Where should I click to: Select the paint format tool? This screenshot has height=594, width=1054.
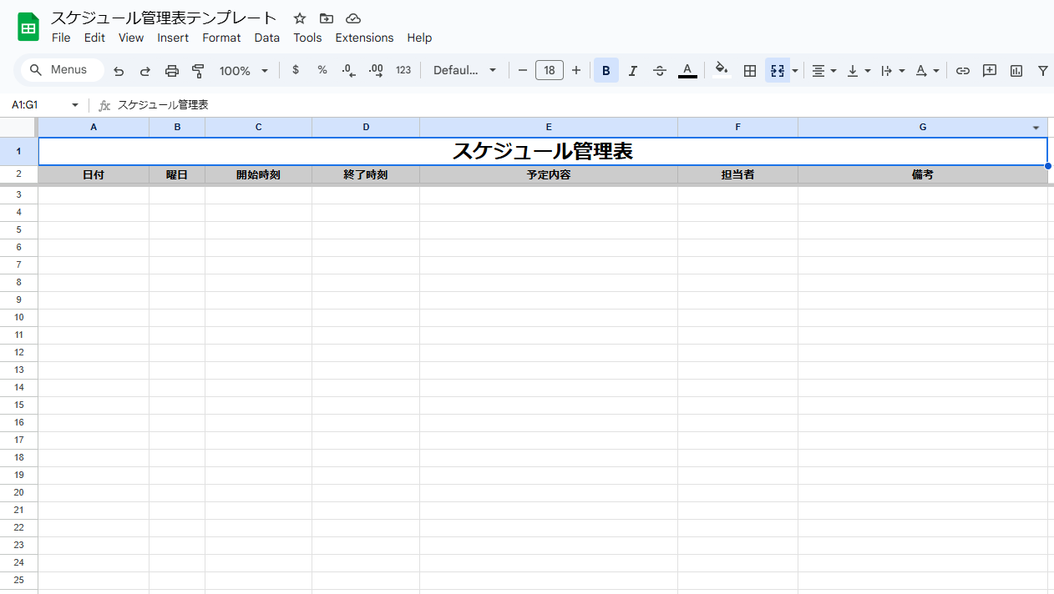tap(198, 71)
